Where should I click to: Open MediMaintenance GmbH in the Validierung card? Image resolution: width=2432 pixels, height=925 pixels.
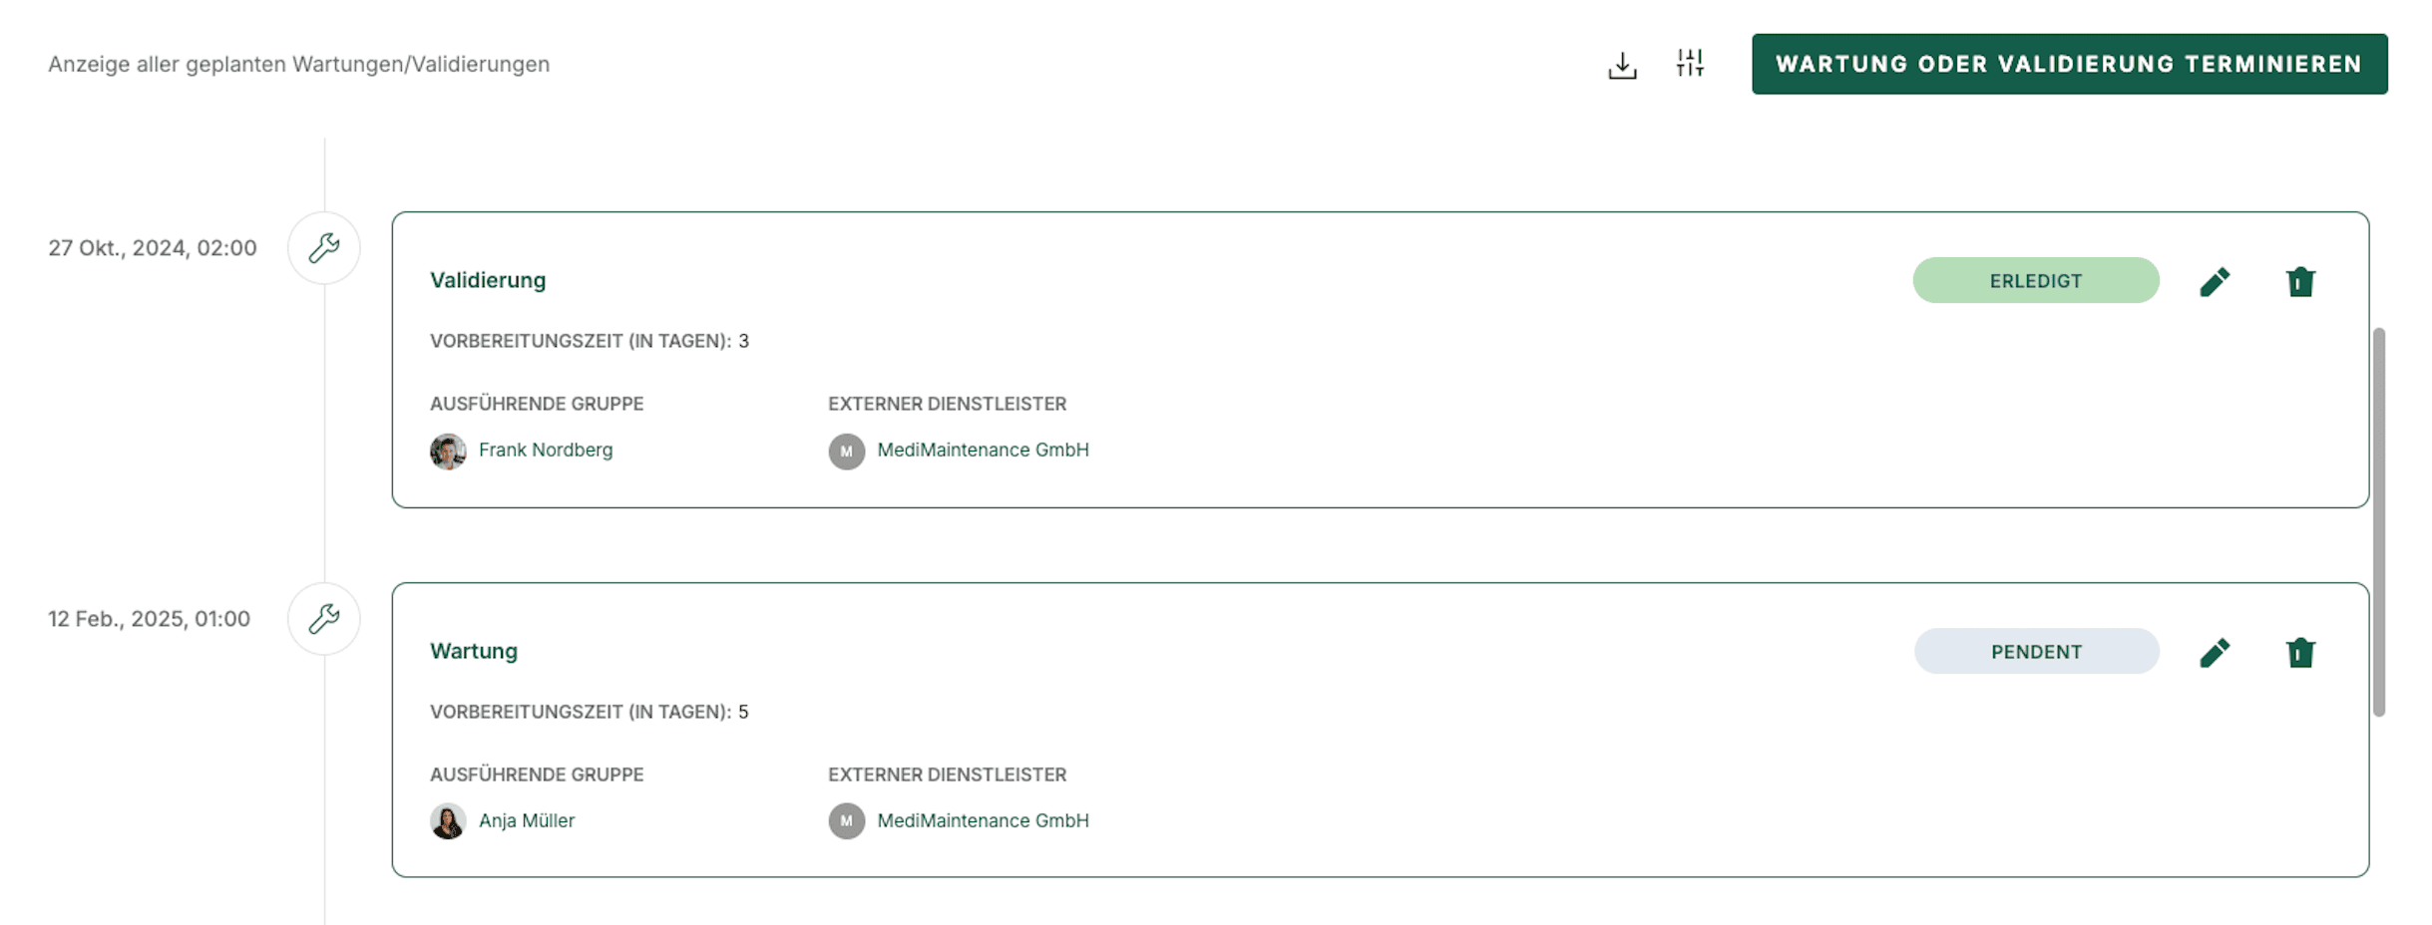[983, 451]
